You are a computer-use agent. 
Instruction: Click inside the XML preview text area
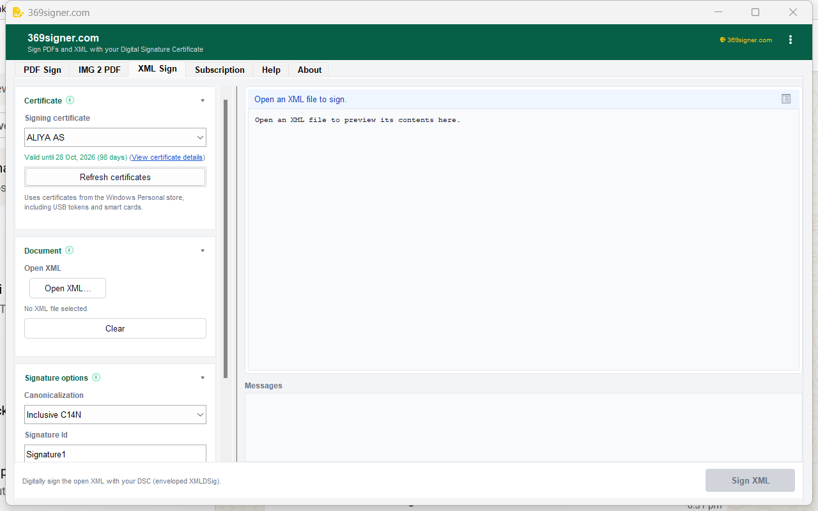tap(523, 239)
